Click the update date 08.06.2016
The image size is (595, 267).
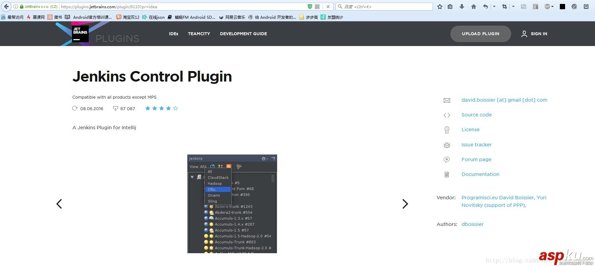tap(92, 109)
